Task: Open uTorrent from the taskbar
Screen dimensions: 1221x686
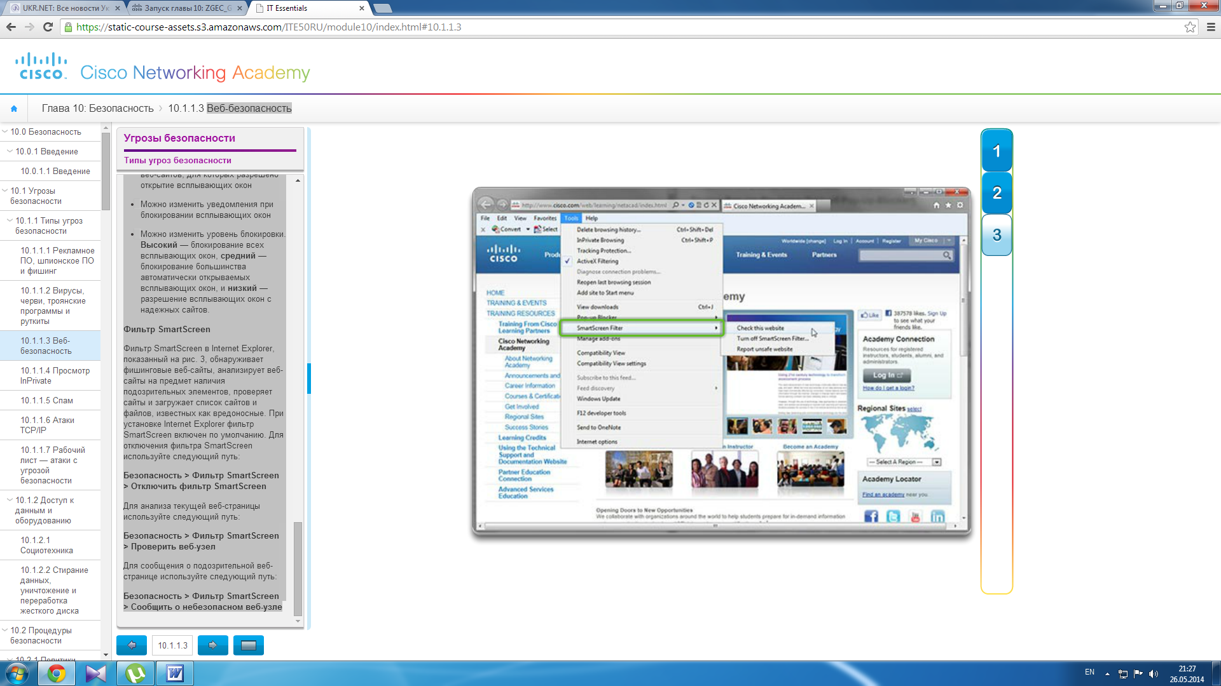Action: 135,674
